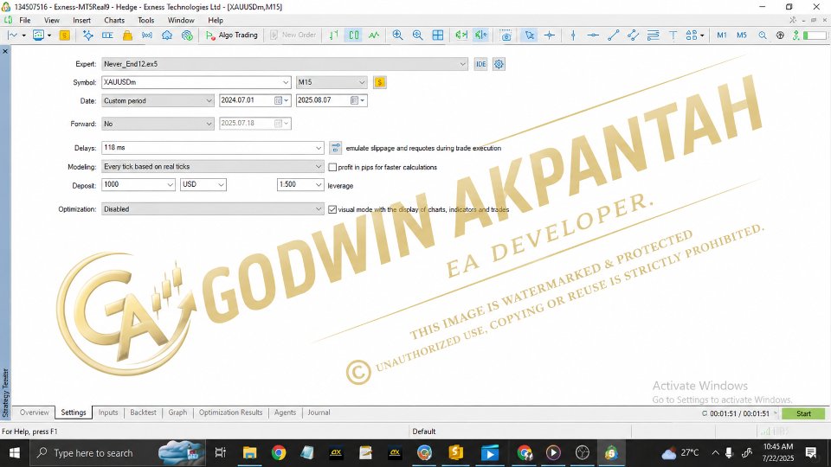Click the IDE button beside Expert
Viewport: 831px width, 467px height.
click(x=480, y=64)
